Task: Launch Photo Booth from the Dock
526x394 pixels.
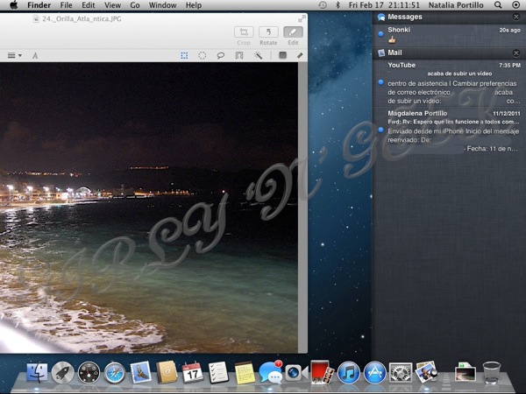Action: pos(322,371)
